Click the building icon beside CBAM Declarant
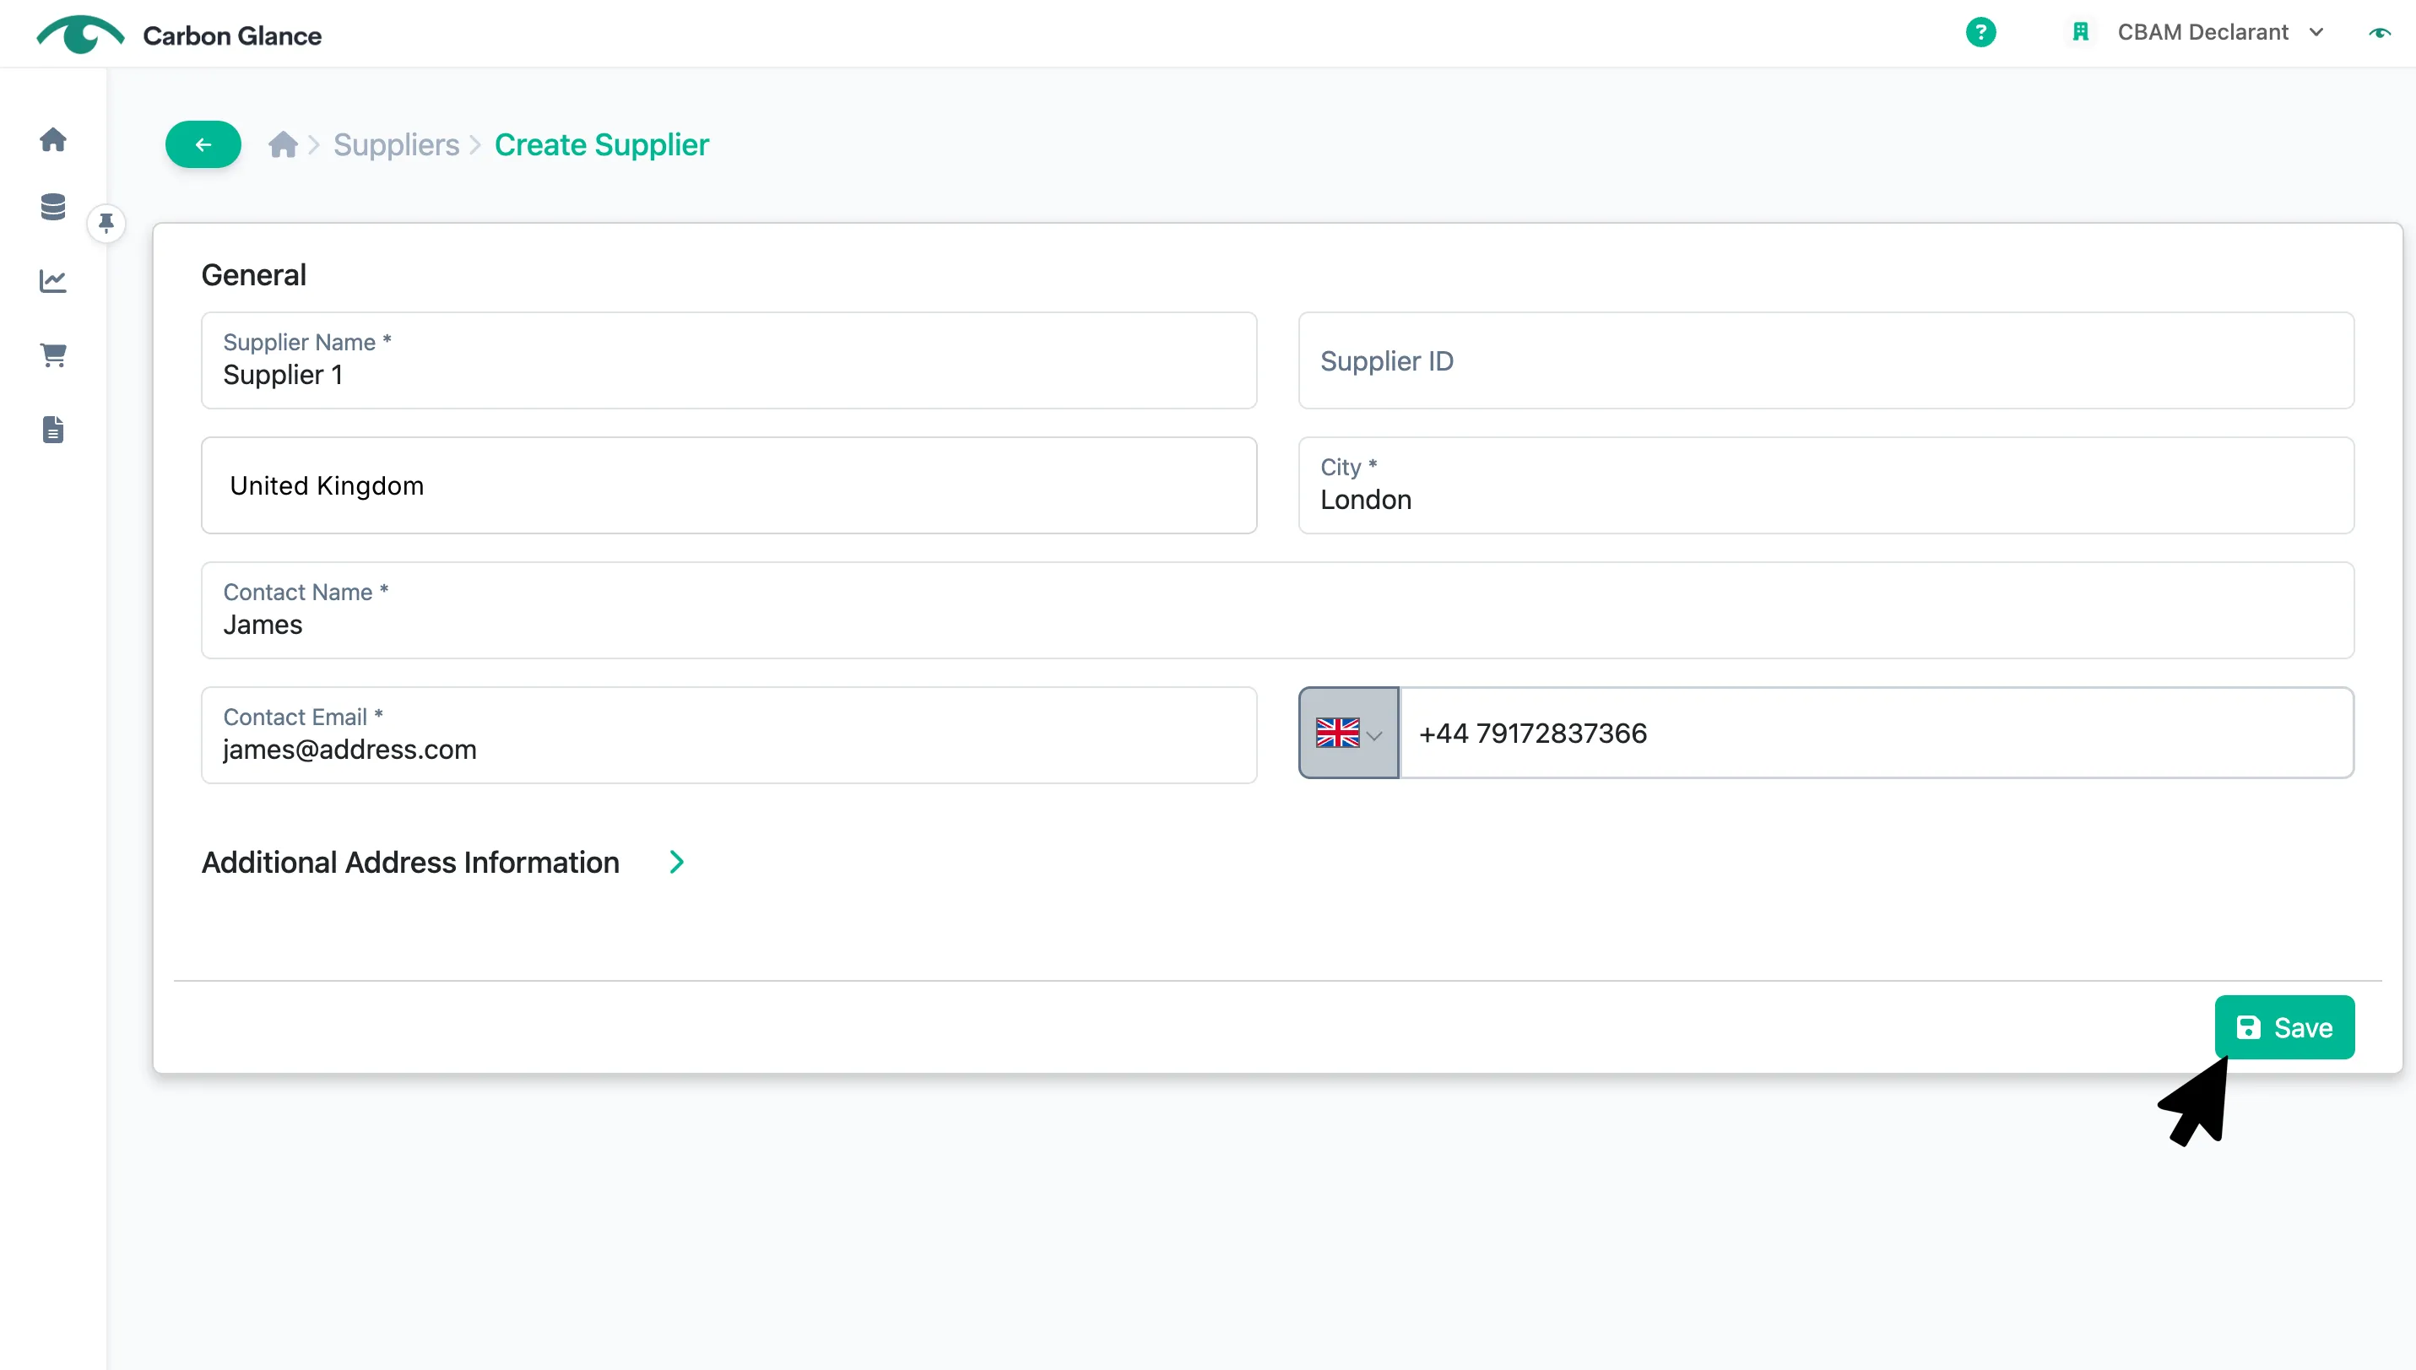Viewport: 2416px width, 1370px height. (x=2081, y=32)
